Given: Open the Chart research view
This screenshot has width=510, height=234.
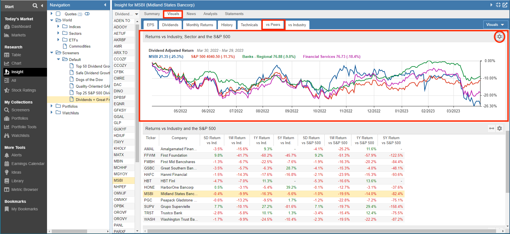Looking at the screenshot, I should pos(16,63).
